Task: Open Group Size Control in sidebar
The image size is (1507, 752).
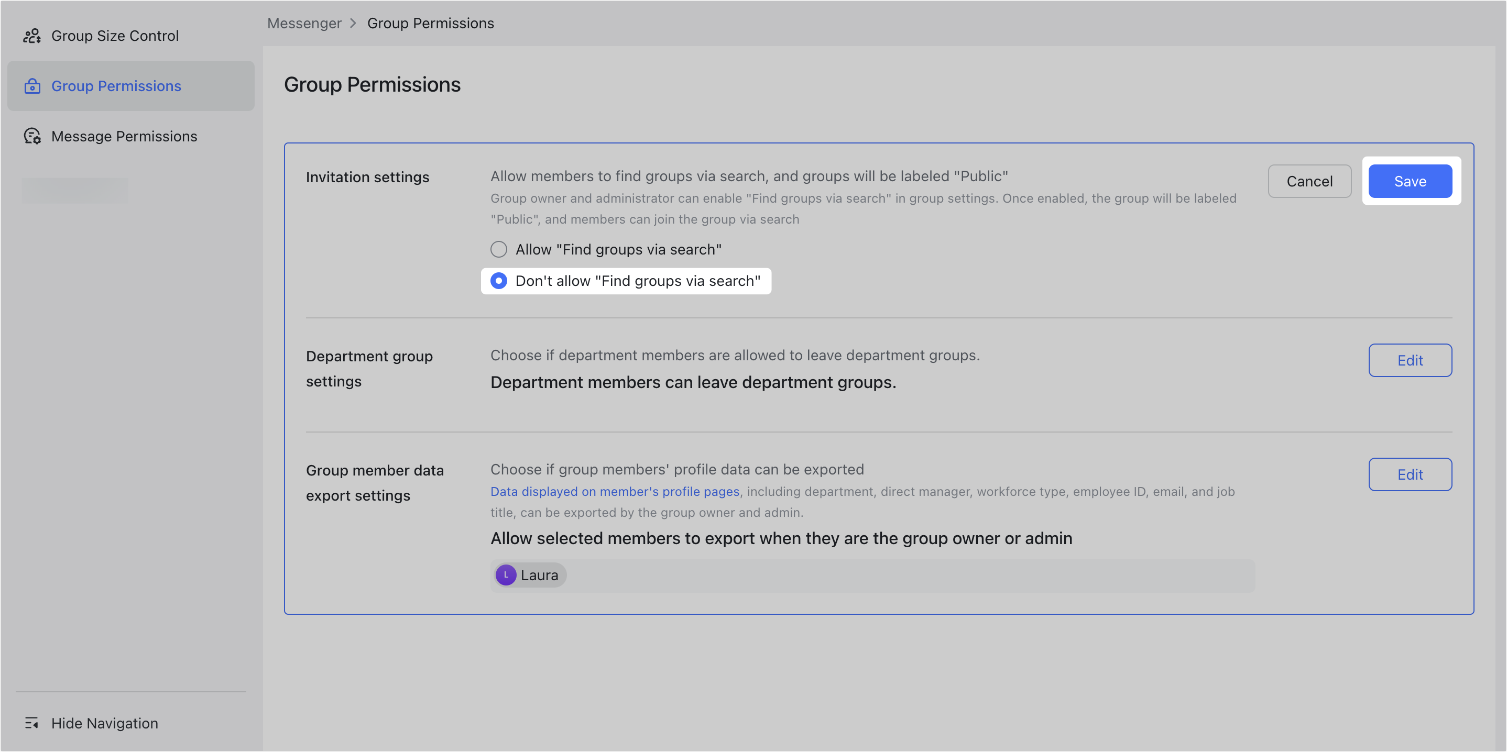Action: (x=131, y=36)
